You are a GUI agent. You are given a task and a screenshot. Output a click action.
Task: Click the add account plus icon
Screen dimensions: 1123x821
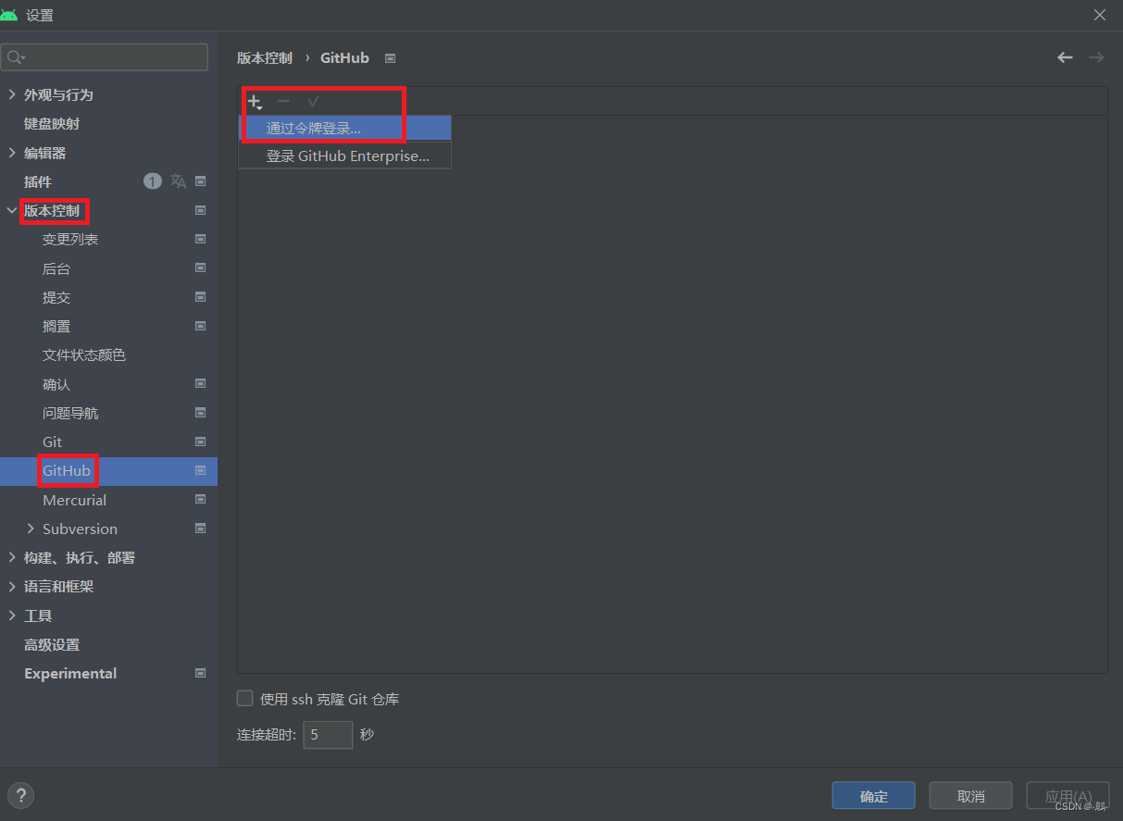click(255, 102)
